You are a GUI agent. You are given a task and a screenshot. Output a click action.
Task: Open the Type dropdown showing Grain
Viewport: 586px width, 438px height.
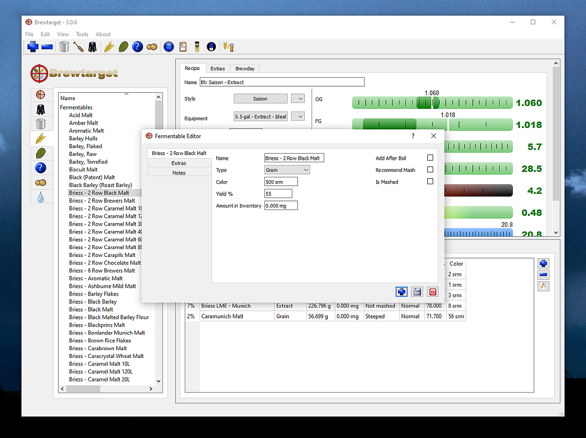coord(287,170)
